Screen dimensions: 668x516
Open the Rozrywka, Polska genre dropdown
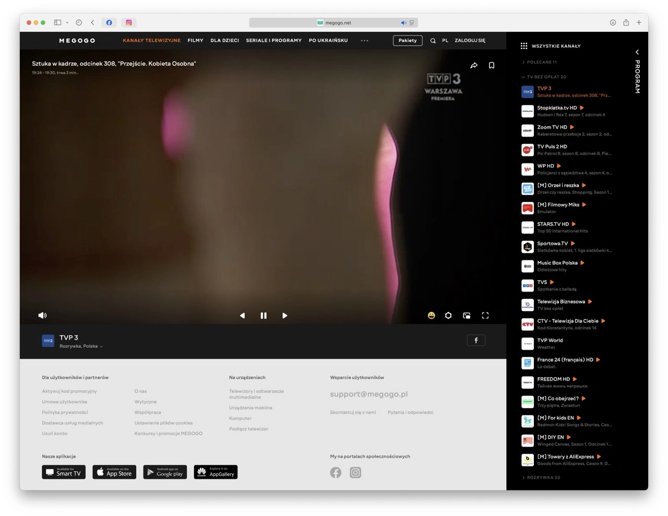[81, 346]
